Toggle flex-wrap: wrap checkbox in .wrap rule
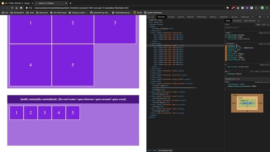The width and height of the screenshot is (270, 152). (226, 37)
